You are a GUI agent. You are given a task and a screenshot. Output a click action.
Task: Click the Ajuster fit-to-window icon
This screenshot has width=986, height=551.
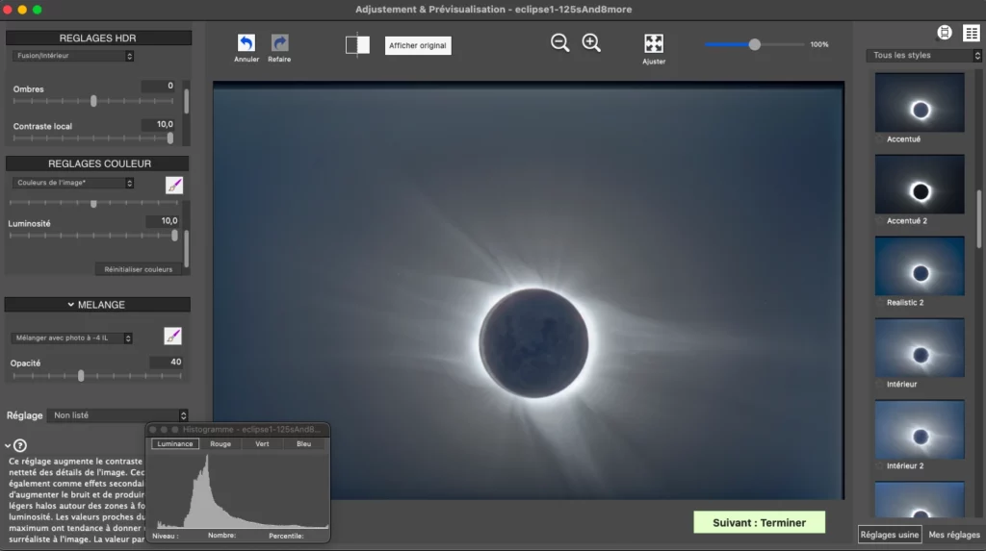pyautogui.click(x=654, y=44)
